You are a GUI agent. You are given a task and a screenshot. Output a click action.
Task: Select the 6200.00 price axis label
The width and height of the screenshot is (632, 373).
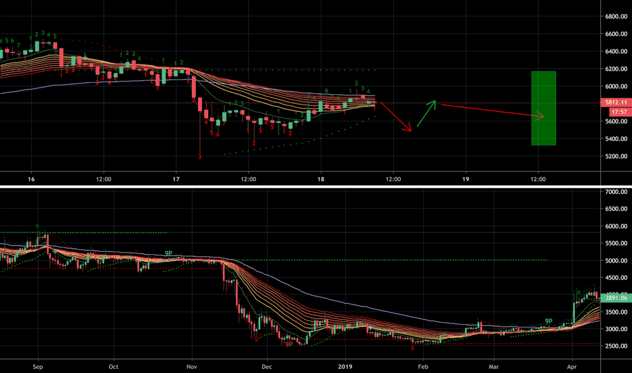coord(616,69)
